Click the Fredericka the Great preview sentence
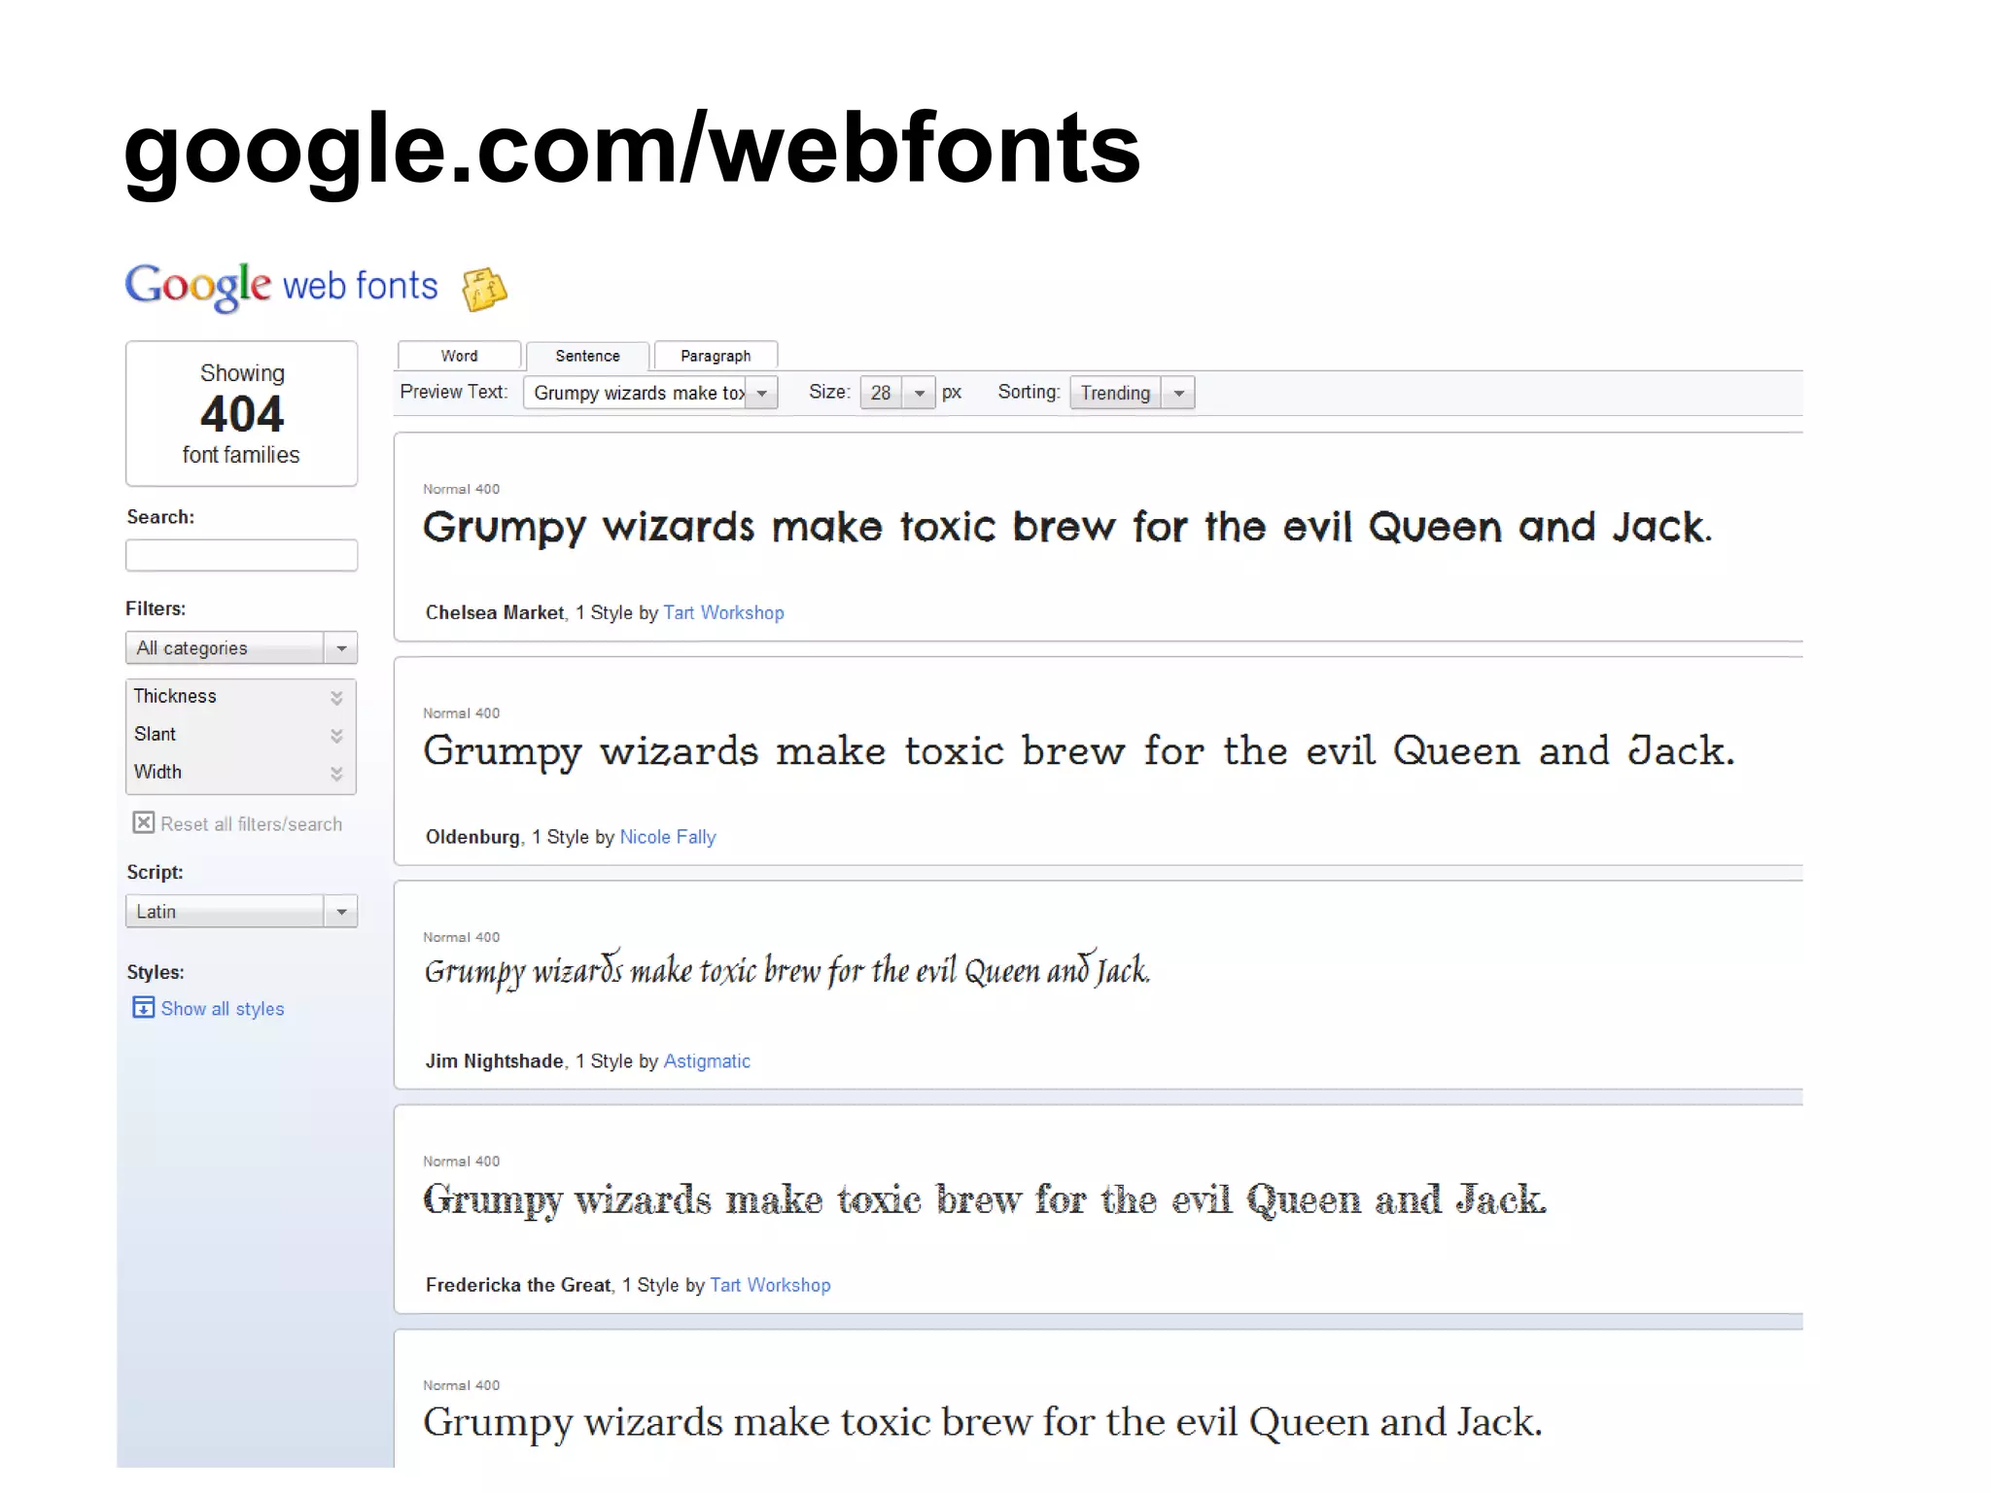Image resolution: width=1991 pixels, height=1493 pixels. [984, 1200]
